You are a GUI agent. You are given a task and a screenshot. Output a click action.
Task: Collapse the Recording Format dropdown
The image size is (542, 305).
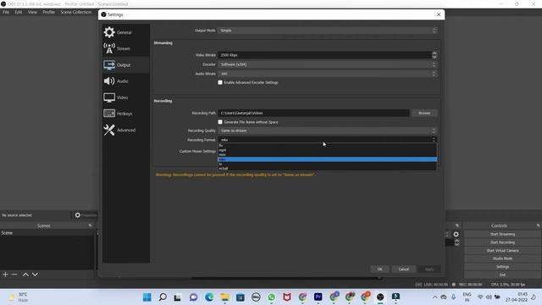tap(328, 140)
